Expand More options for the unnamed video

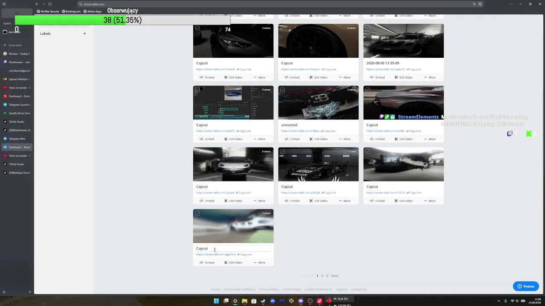(x=344, y=139)
